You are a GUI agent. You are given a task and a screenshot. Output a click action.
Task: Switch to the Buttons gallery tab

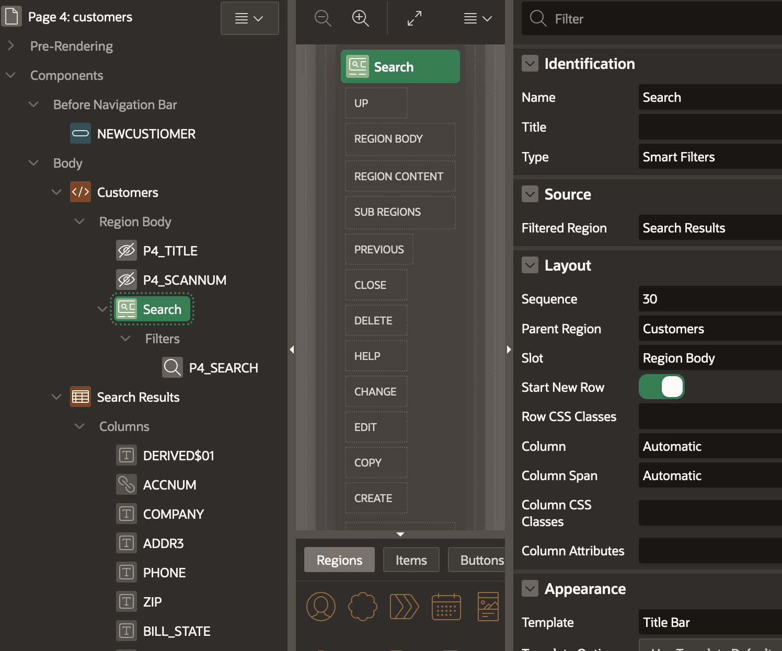pos(481,560)
